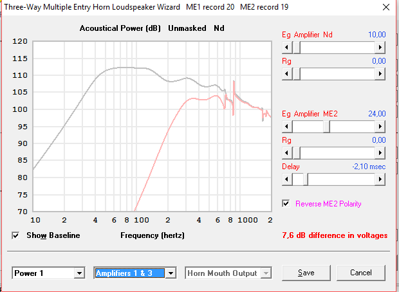399x292 pixels.
Task: Click the Eg Amplifier ME2 label
Action: click(x=310, y=114)
